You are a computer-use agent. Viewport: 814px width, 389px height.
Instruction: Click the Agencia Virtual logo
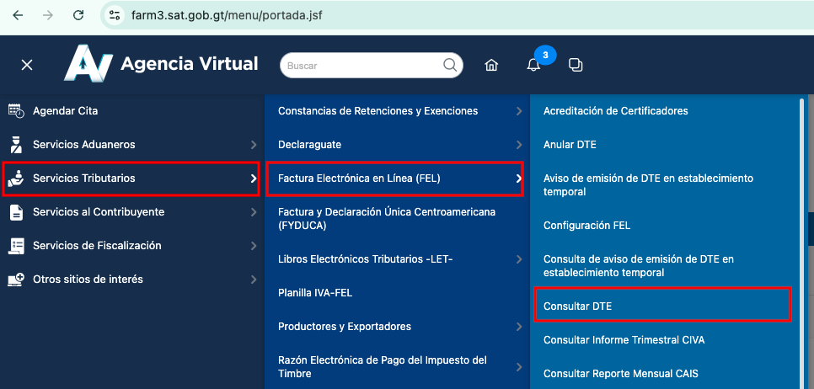(162, 64)
